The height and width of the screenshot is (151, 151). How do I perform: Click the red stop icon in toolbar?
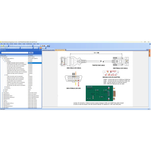pyautogui.click(x=44, y=46)
